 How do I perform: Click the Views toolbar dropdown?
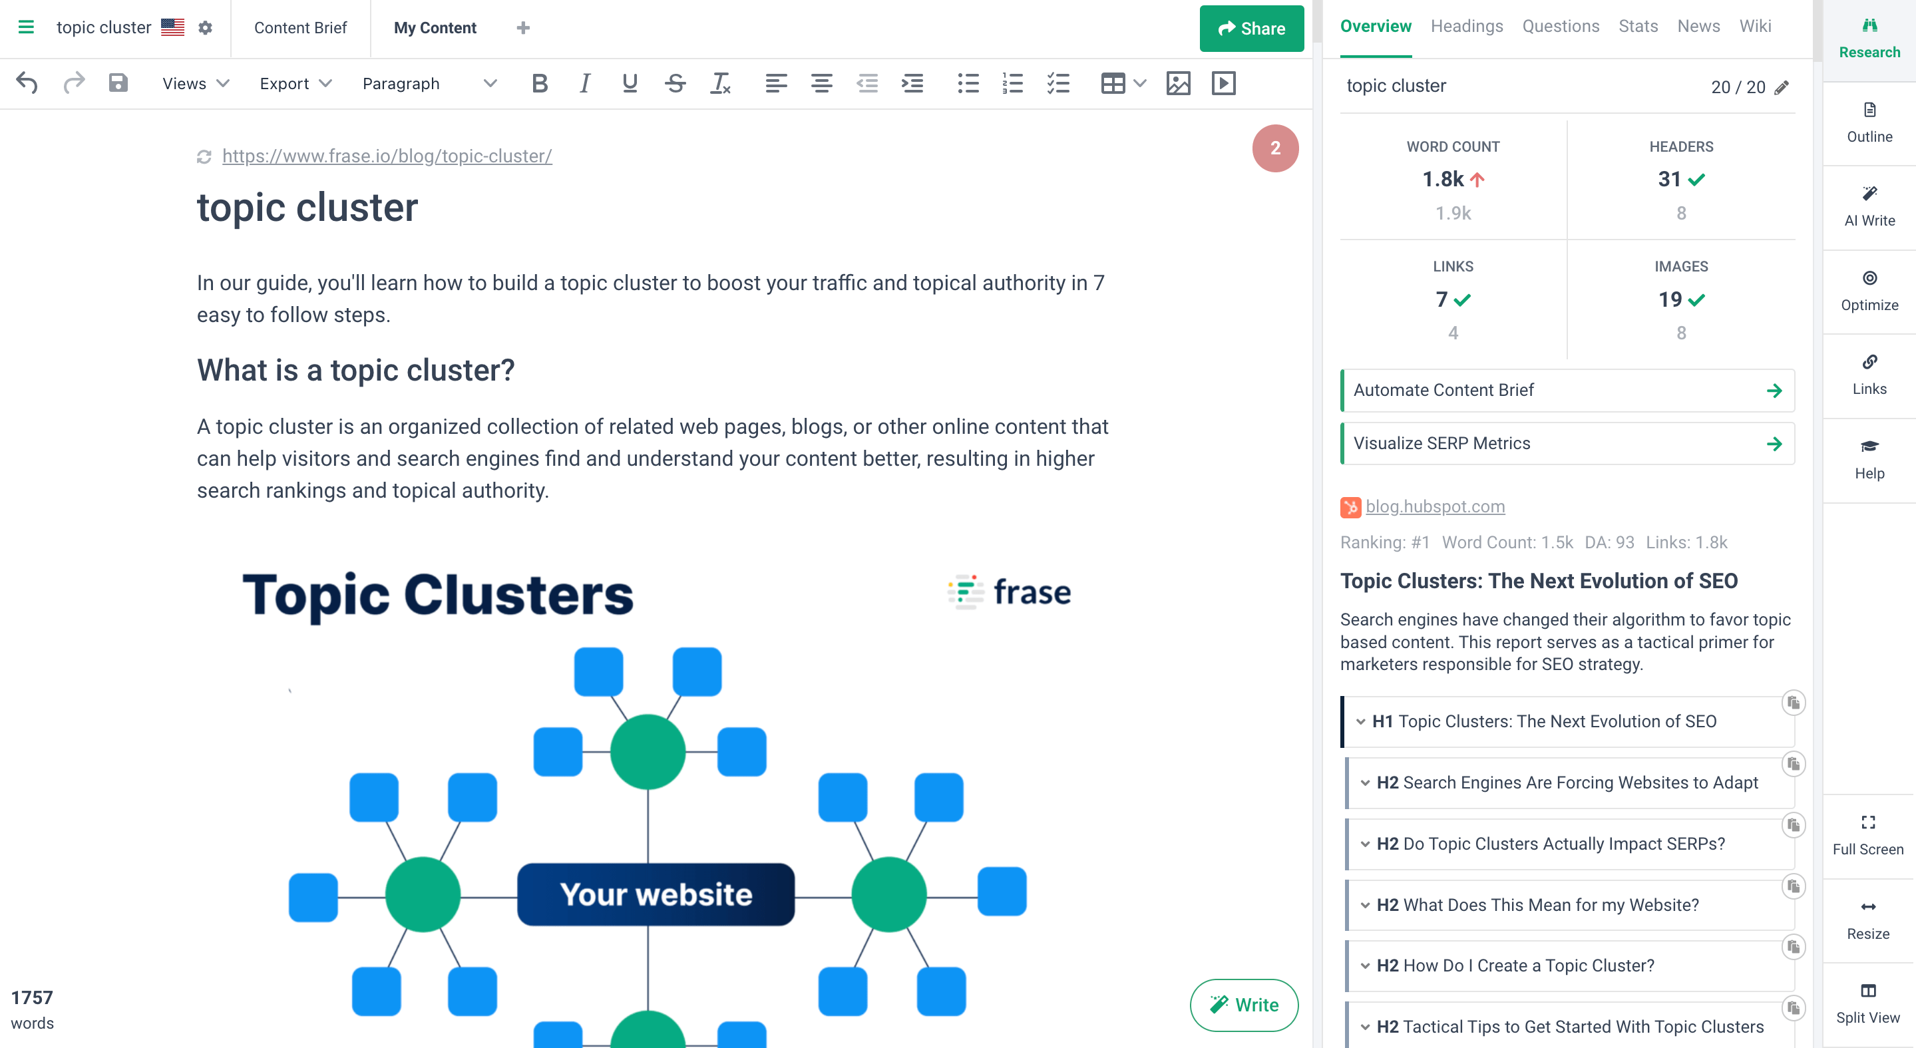click(x=192, y=83)
